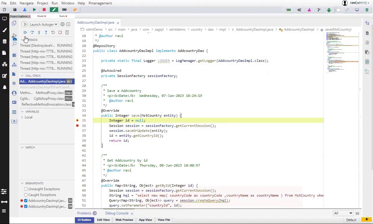Open the Navigate menu
This screenshot has height=224, width=373.
27,3
